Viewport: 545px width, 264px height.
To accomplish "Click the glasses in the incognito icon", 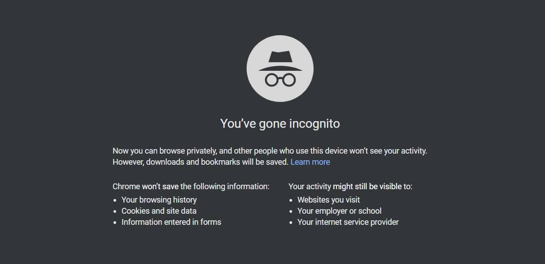I will click(x=280, y=80).
